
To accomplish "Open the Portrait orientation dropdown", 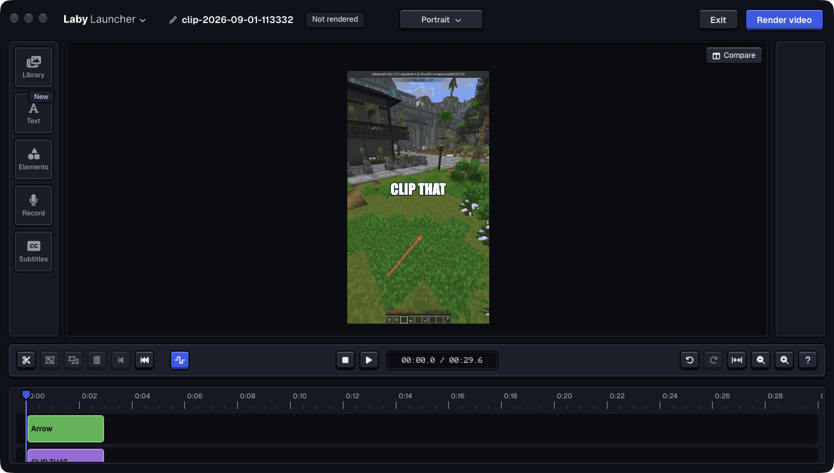I will pos(441,20).
